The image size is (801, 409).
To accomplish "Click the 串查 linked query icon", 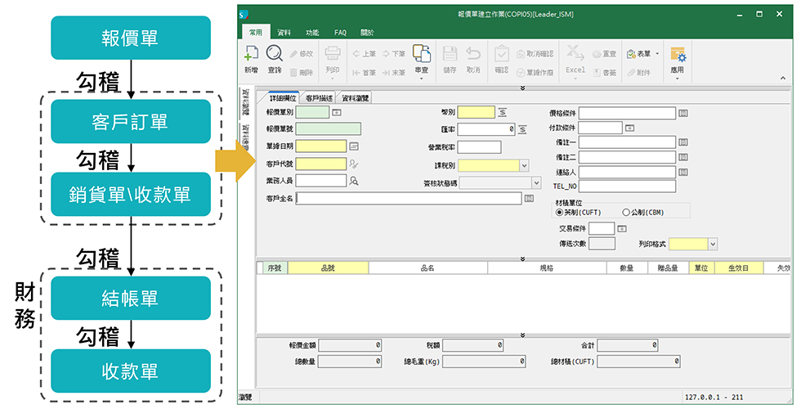I will click(x=422, y=55).
